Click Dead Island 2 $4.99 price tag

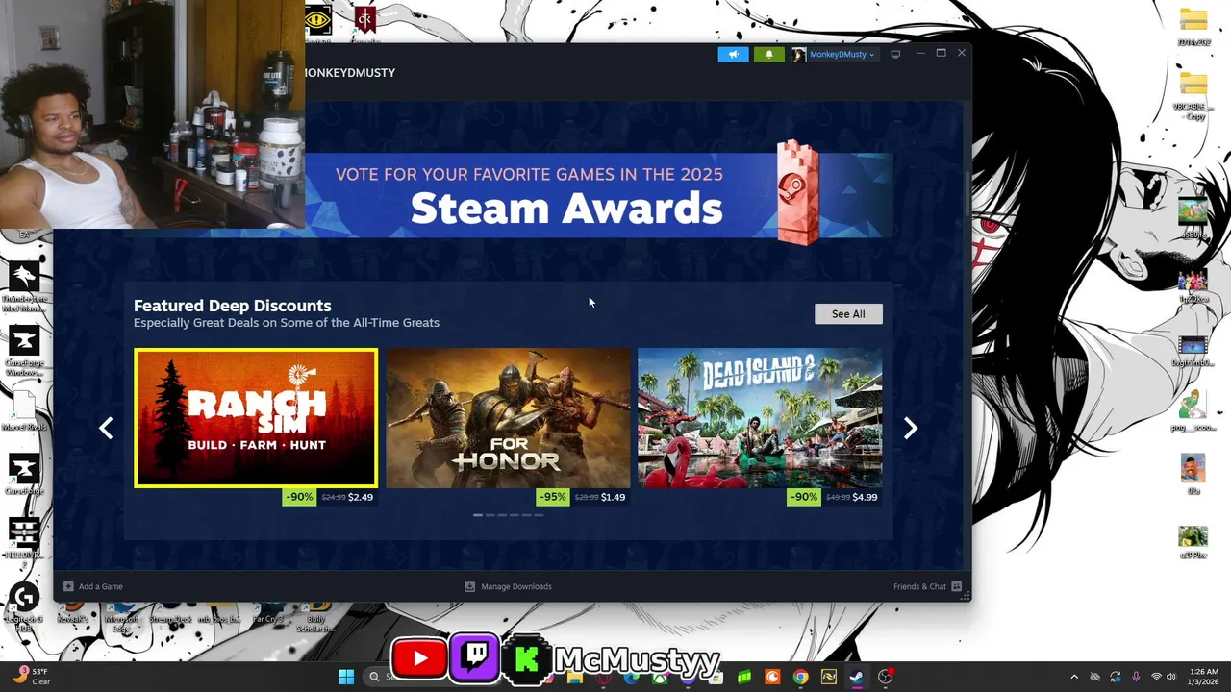click(834, 497)
